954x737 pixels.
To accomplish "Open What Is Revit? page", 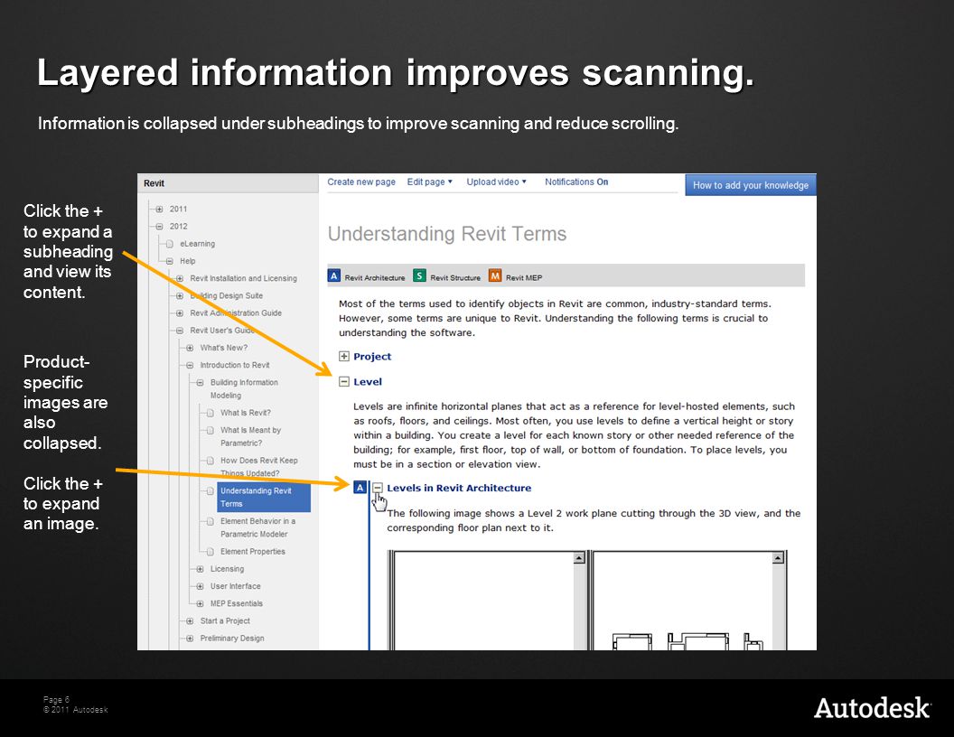I will (245, 413).
